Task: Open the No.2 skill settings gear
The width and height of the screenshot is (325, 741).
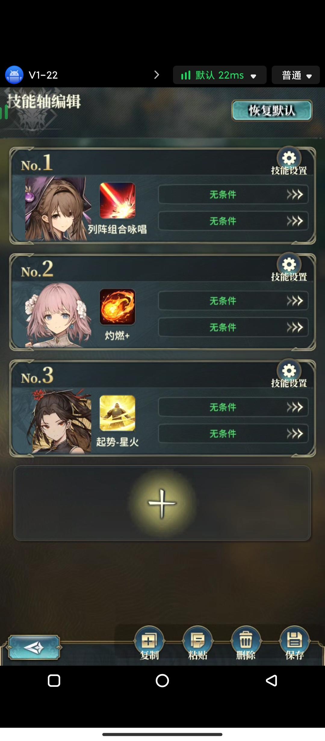Action: (x=289, y=265)
